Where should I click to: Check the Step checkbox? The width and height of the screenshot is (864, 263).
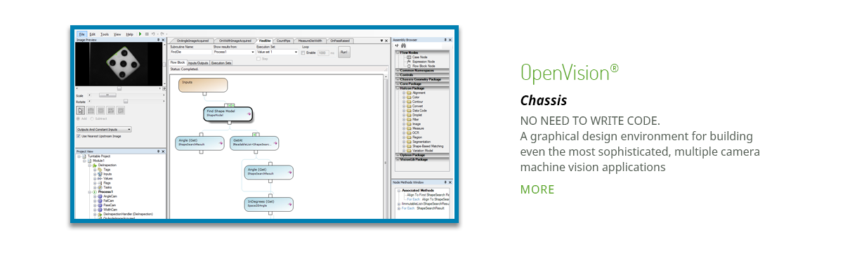pos(258,59)
